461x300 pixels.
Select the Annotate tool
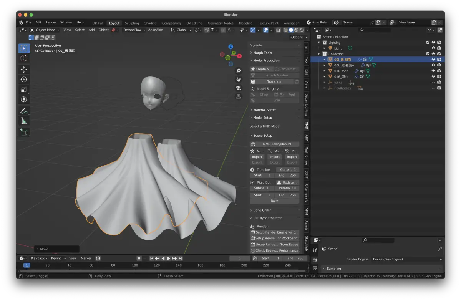[x=24, y=111]
